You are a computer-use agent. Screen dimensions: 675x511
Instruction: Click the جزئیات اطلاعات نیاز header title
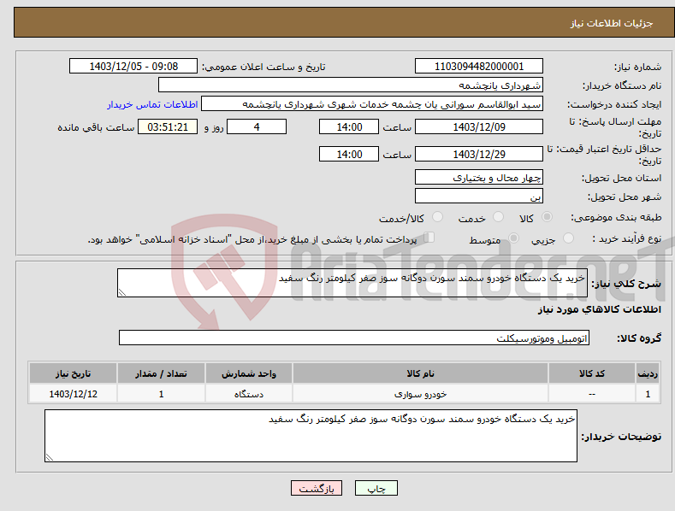click(x=612, y=23)
